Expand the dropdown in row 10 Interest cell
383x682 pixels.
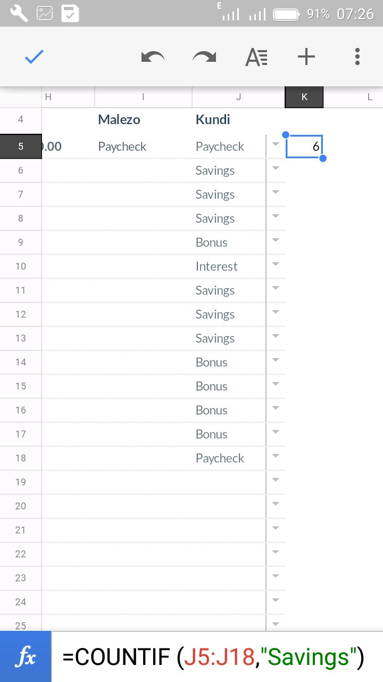(x=275, y=264)
